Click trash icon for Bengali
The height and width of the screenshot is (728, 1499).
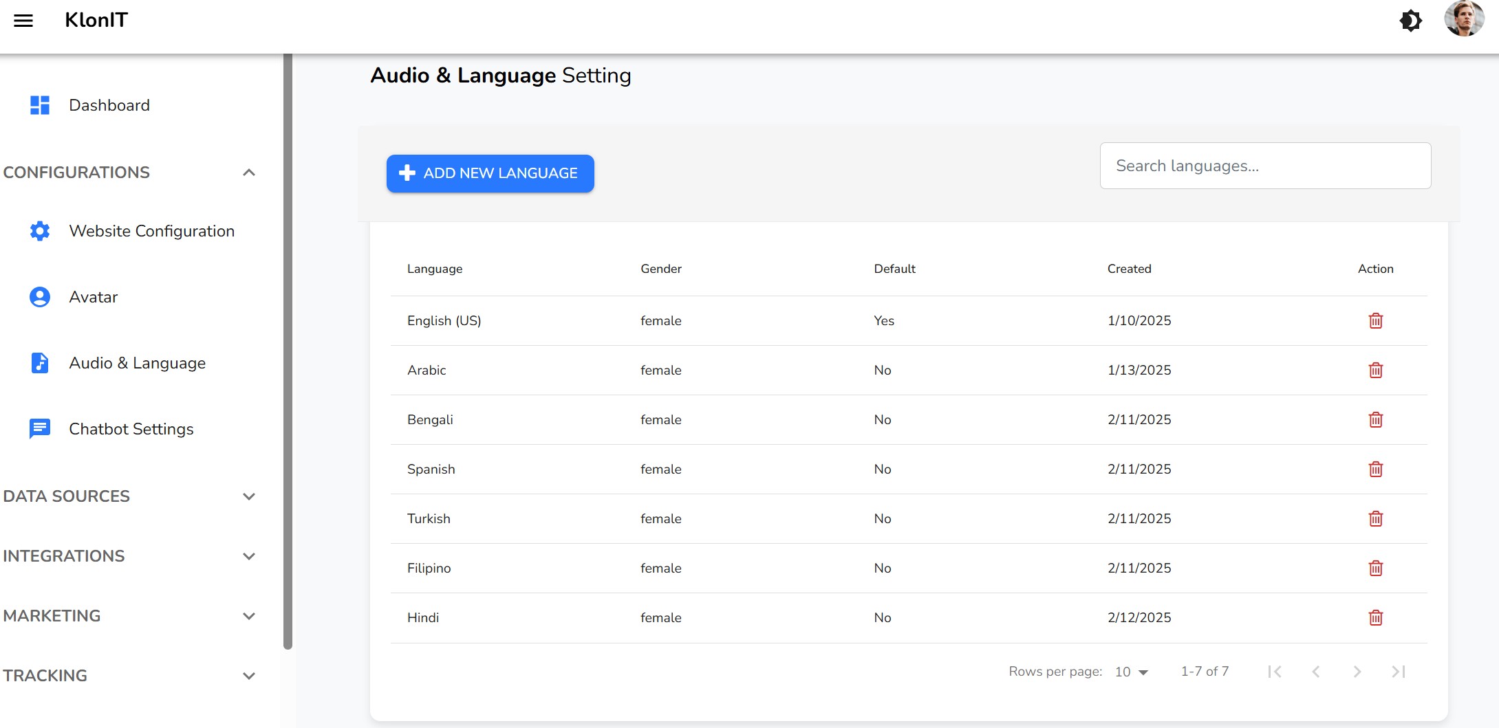[1375, 420]
